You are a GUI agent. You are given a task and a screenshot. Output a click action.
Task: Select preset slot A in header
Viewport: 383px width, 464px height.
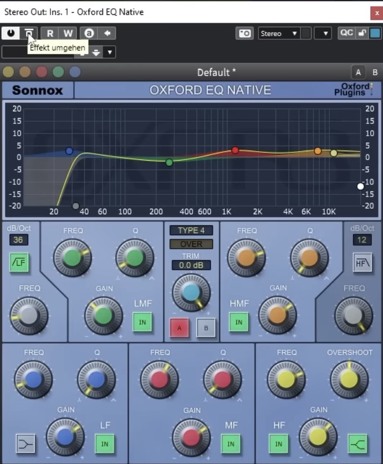358,72
